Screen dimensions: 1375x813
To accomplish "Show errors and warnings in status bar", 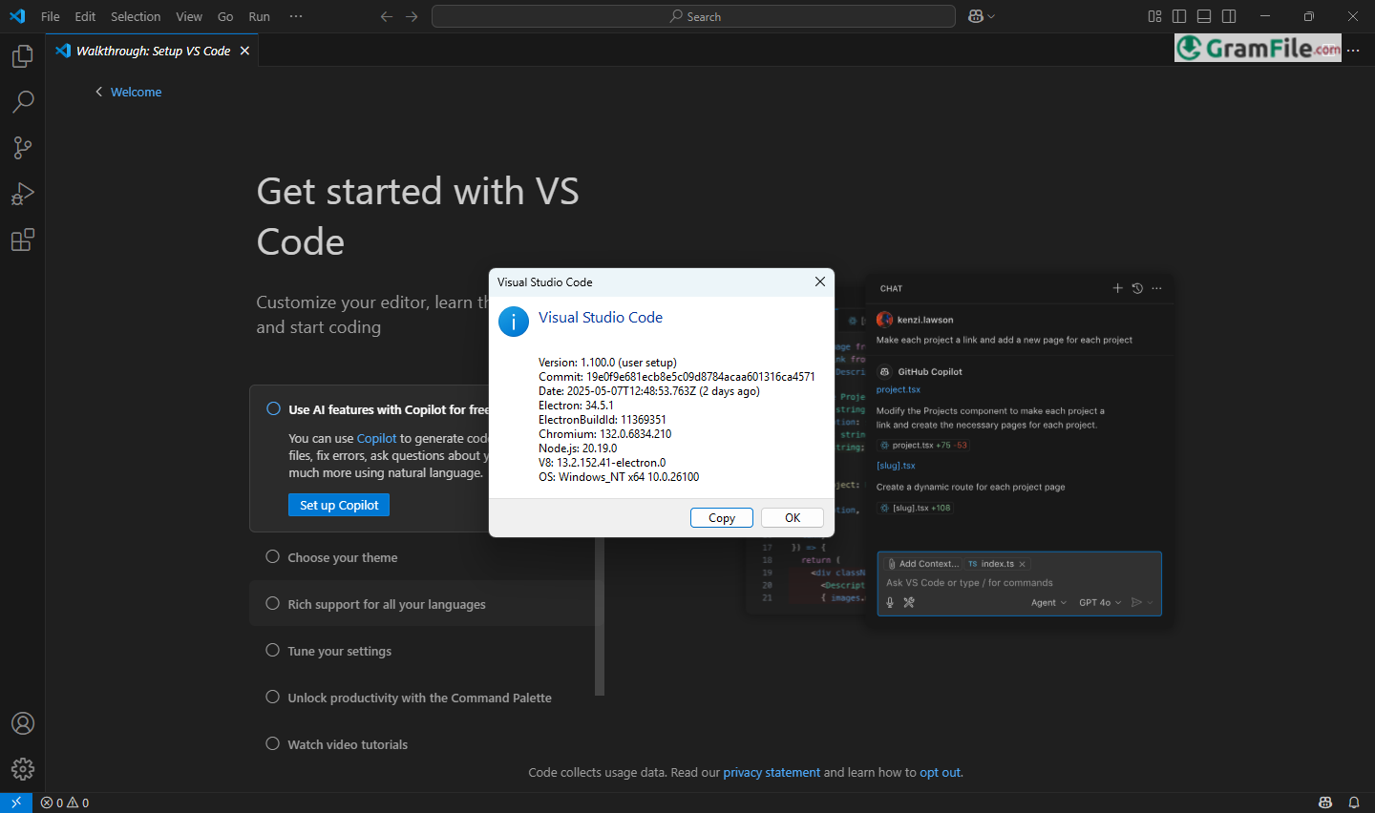I will [65, 803].
